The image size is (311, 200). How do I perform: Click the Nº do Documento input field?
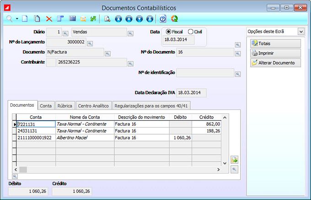pos(205,52)
